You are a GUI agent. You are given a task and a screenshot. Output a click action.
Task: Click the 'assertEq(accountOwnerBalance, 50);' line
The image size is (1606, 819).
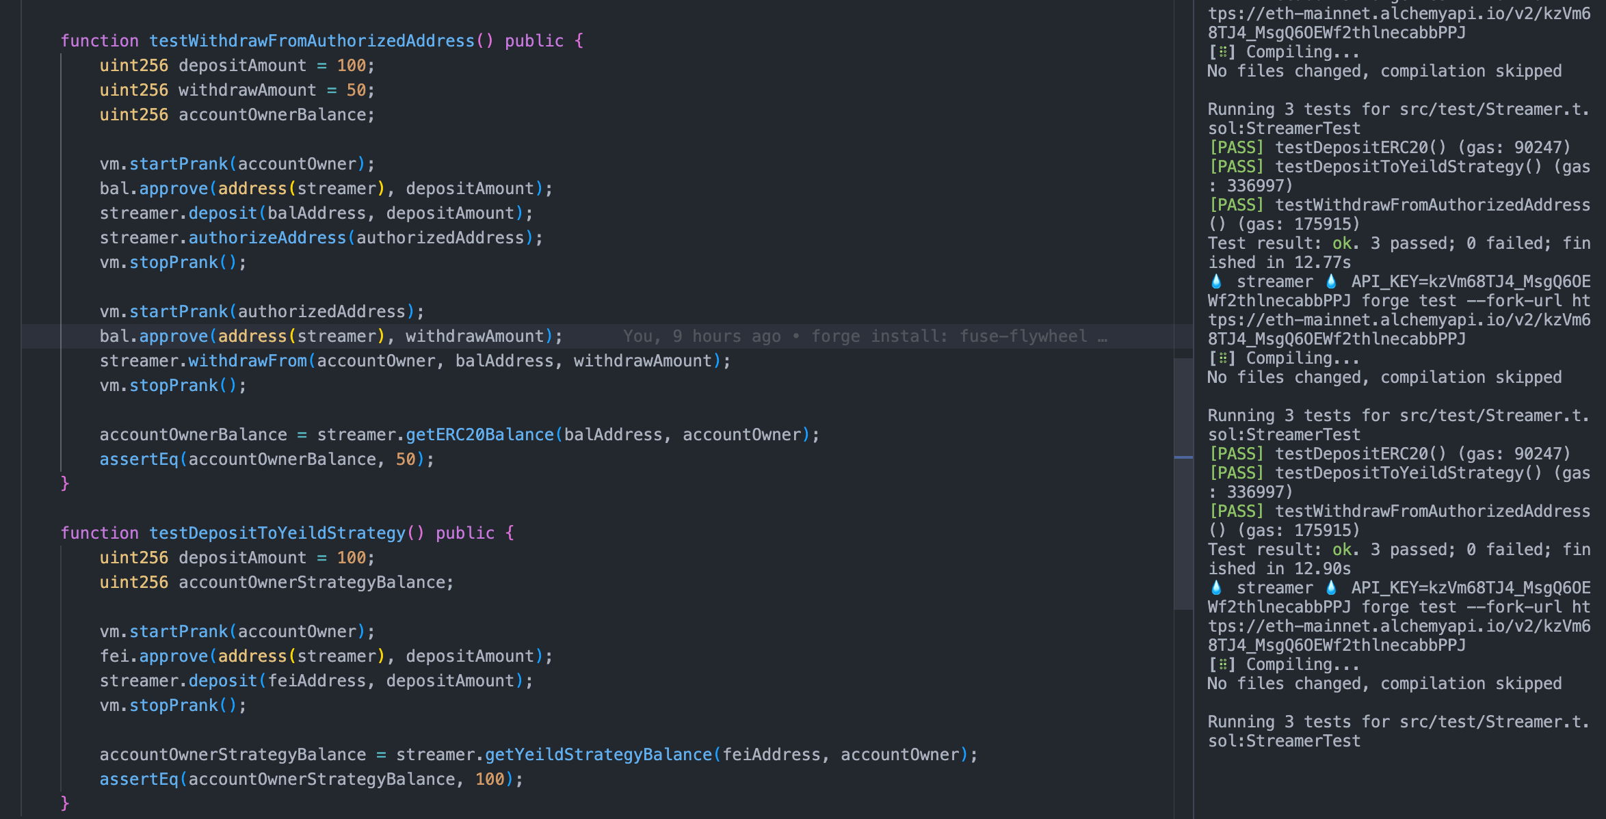(267, 459)
